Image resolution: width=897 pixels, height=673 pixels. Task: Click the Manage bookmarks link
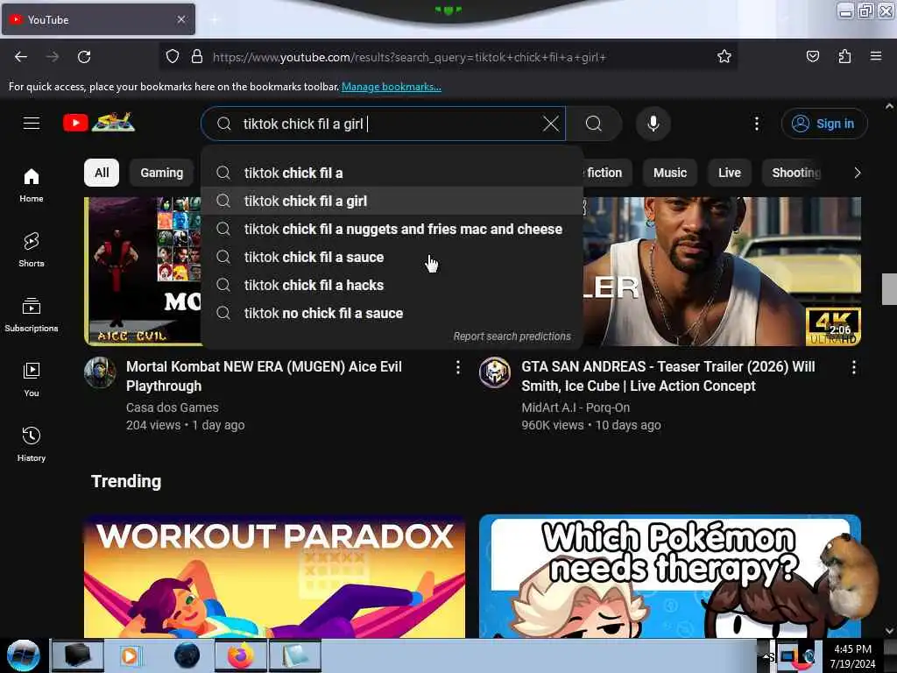[392, 87]
